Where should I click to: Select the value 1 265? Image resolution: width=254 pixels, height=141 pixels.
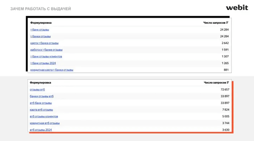[x=225, y=63]
